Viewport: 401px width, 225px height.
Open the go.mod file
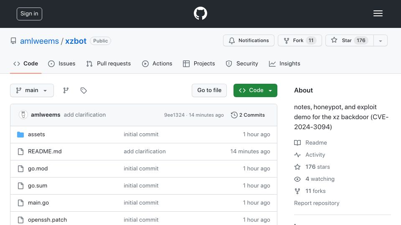click(x=38, y=169)
